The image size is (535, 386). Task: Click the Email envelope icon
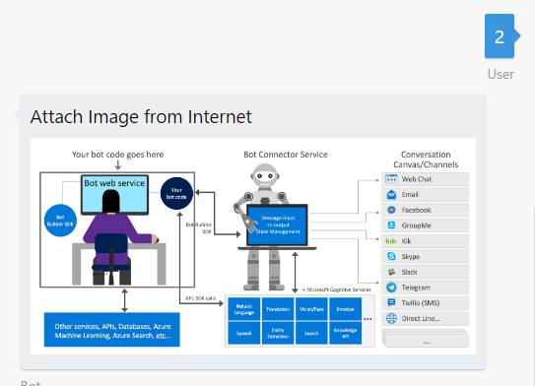[391, 195]
